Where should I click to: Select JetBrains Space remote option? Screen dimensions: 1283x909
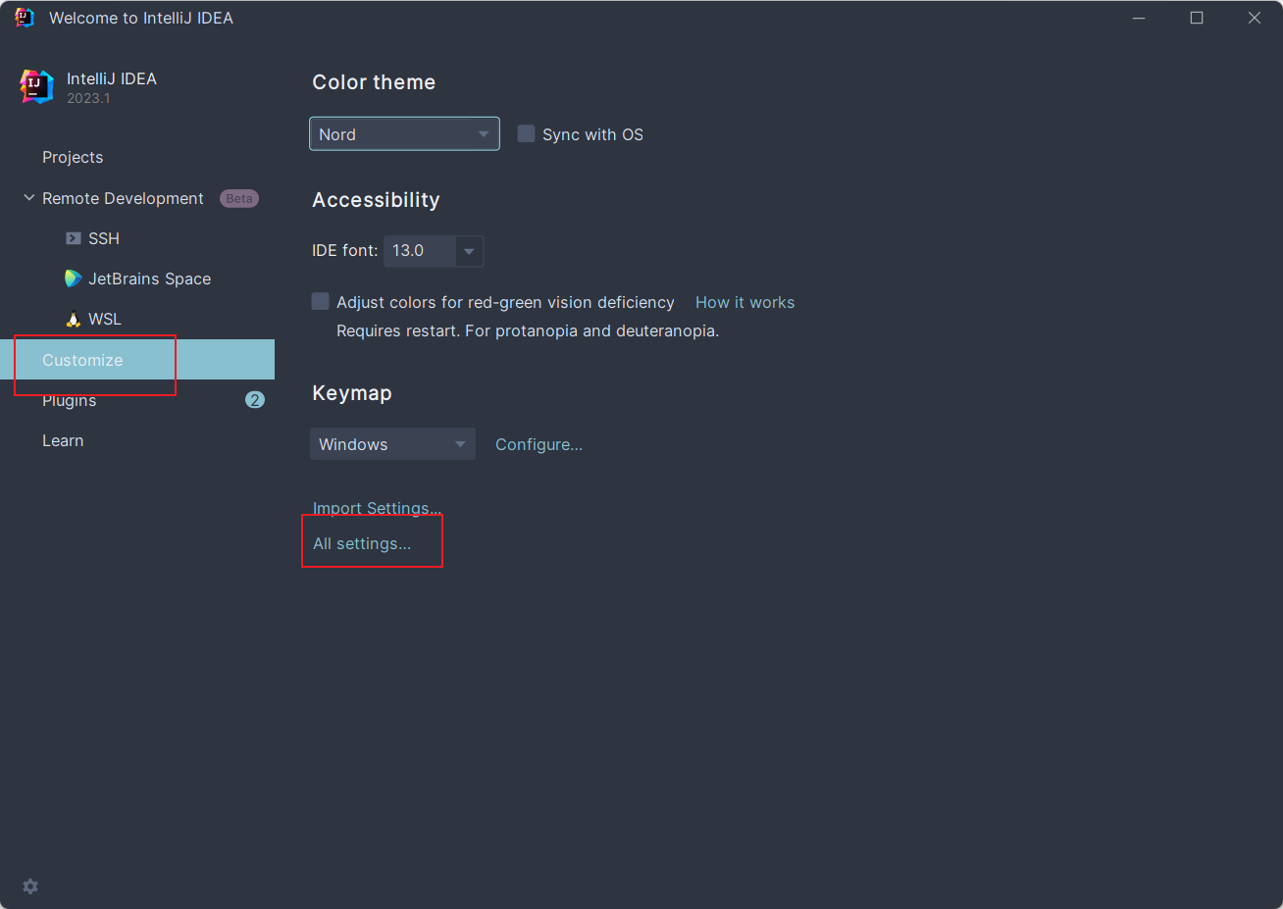150,278
